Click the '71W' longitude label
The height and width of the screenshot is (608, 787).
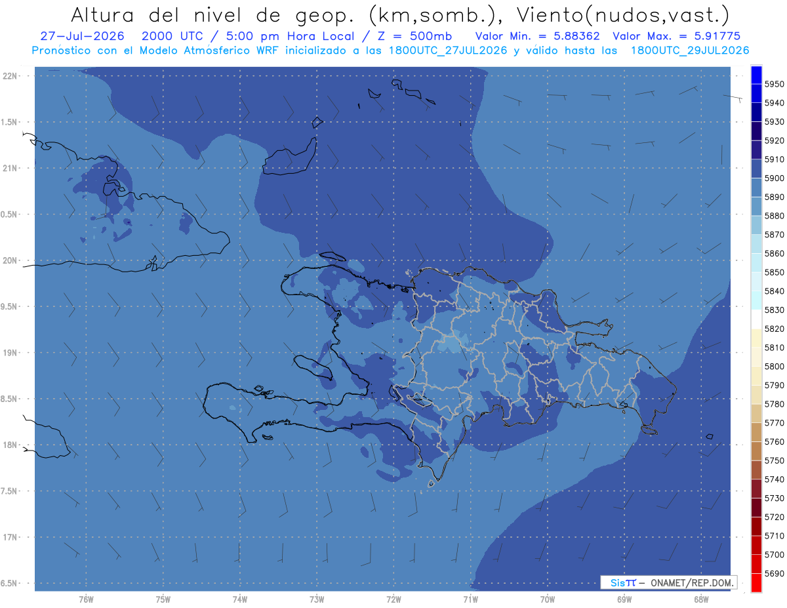tap(471, 599)
